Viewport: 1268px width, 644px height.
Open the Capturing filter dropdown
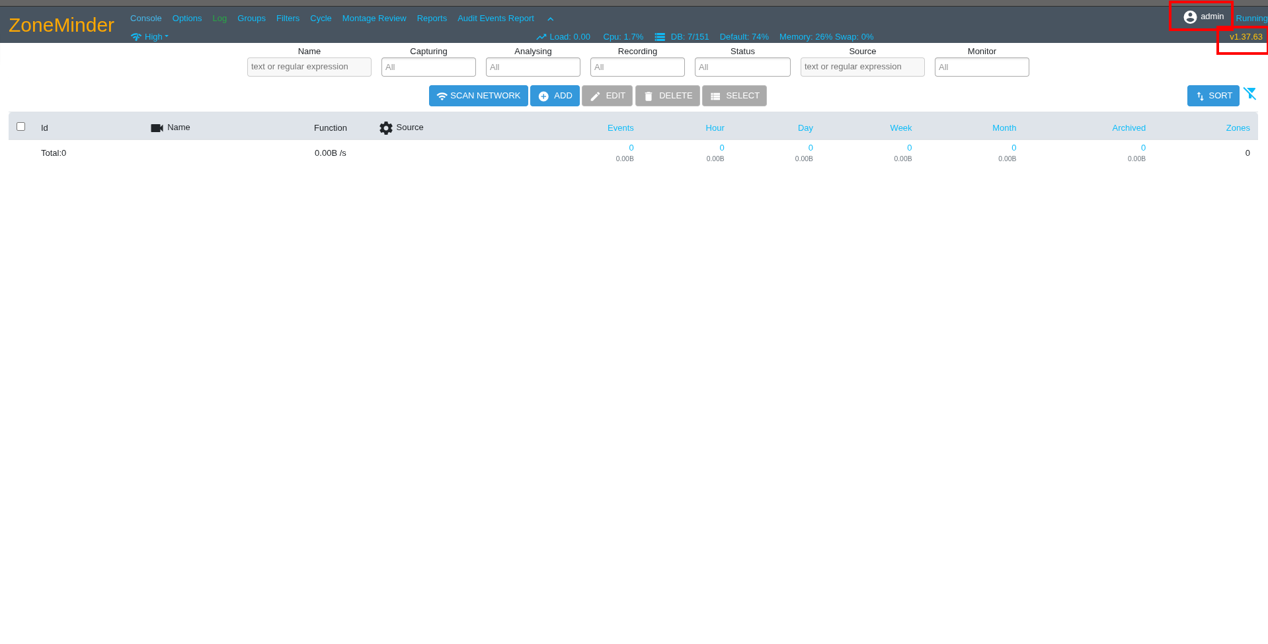pyautogui.click(x=428, y=67)
